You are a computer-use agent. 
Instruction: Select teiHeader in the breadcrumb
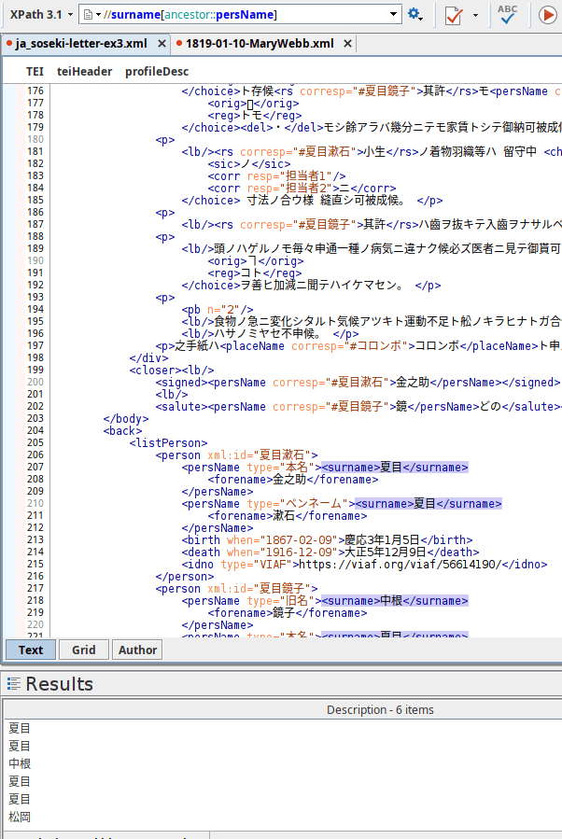click(85, 72)
